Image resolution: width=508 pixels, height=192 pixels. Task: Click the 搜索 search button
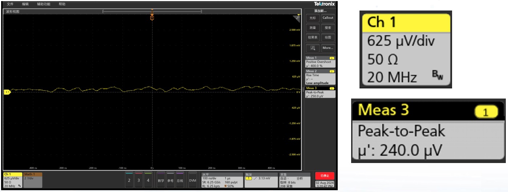click(x=328, y=28)
